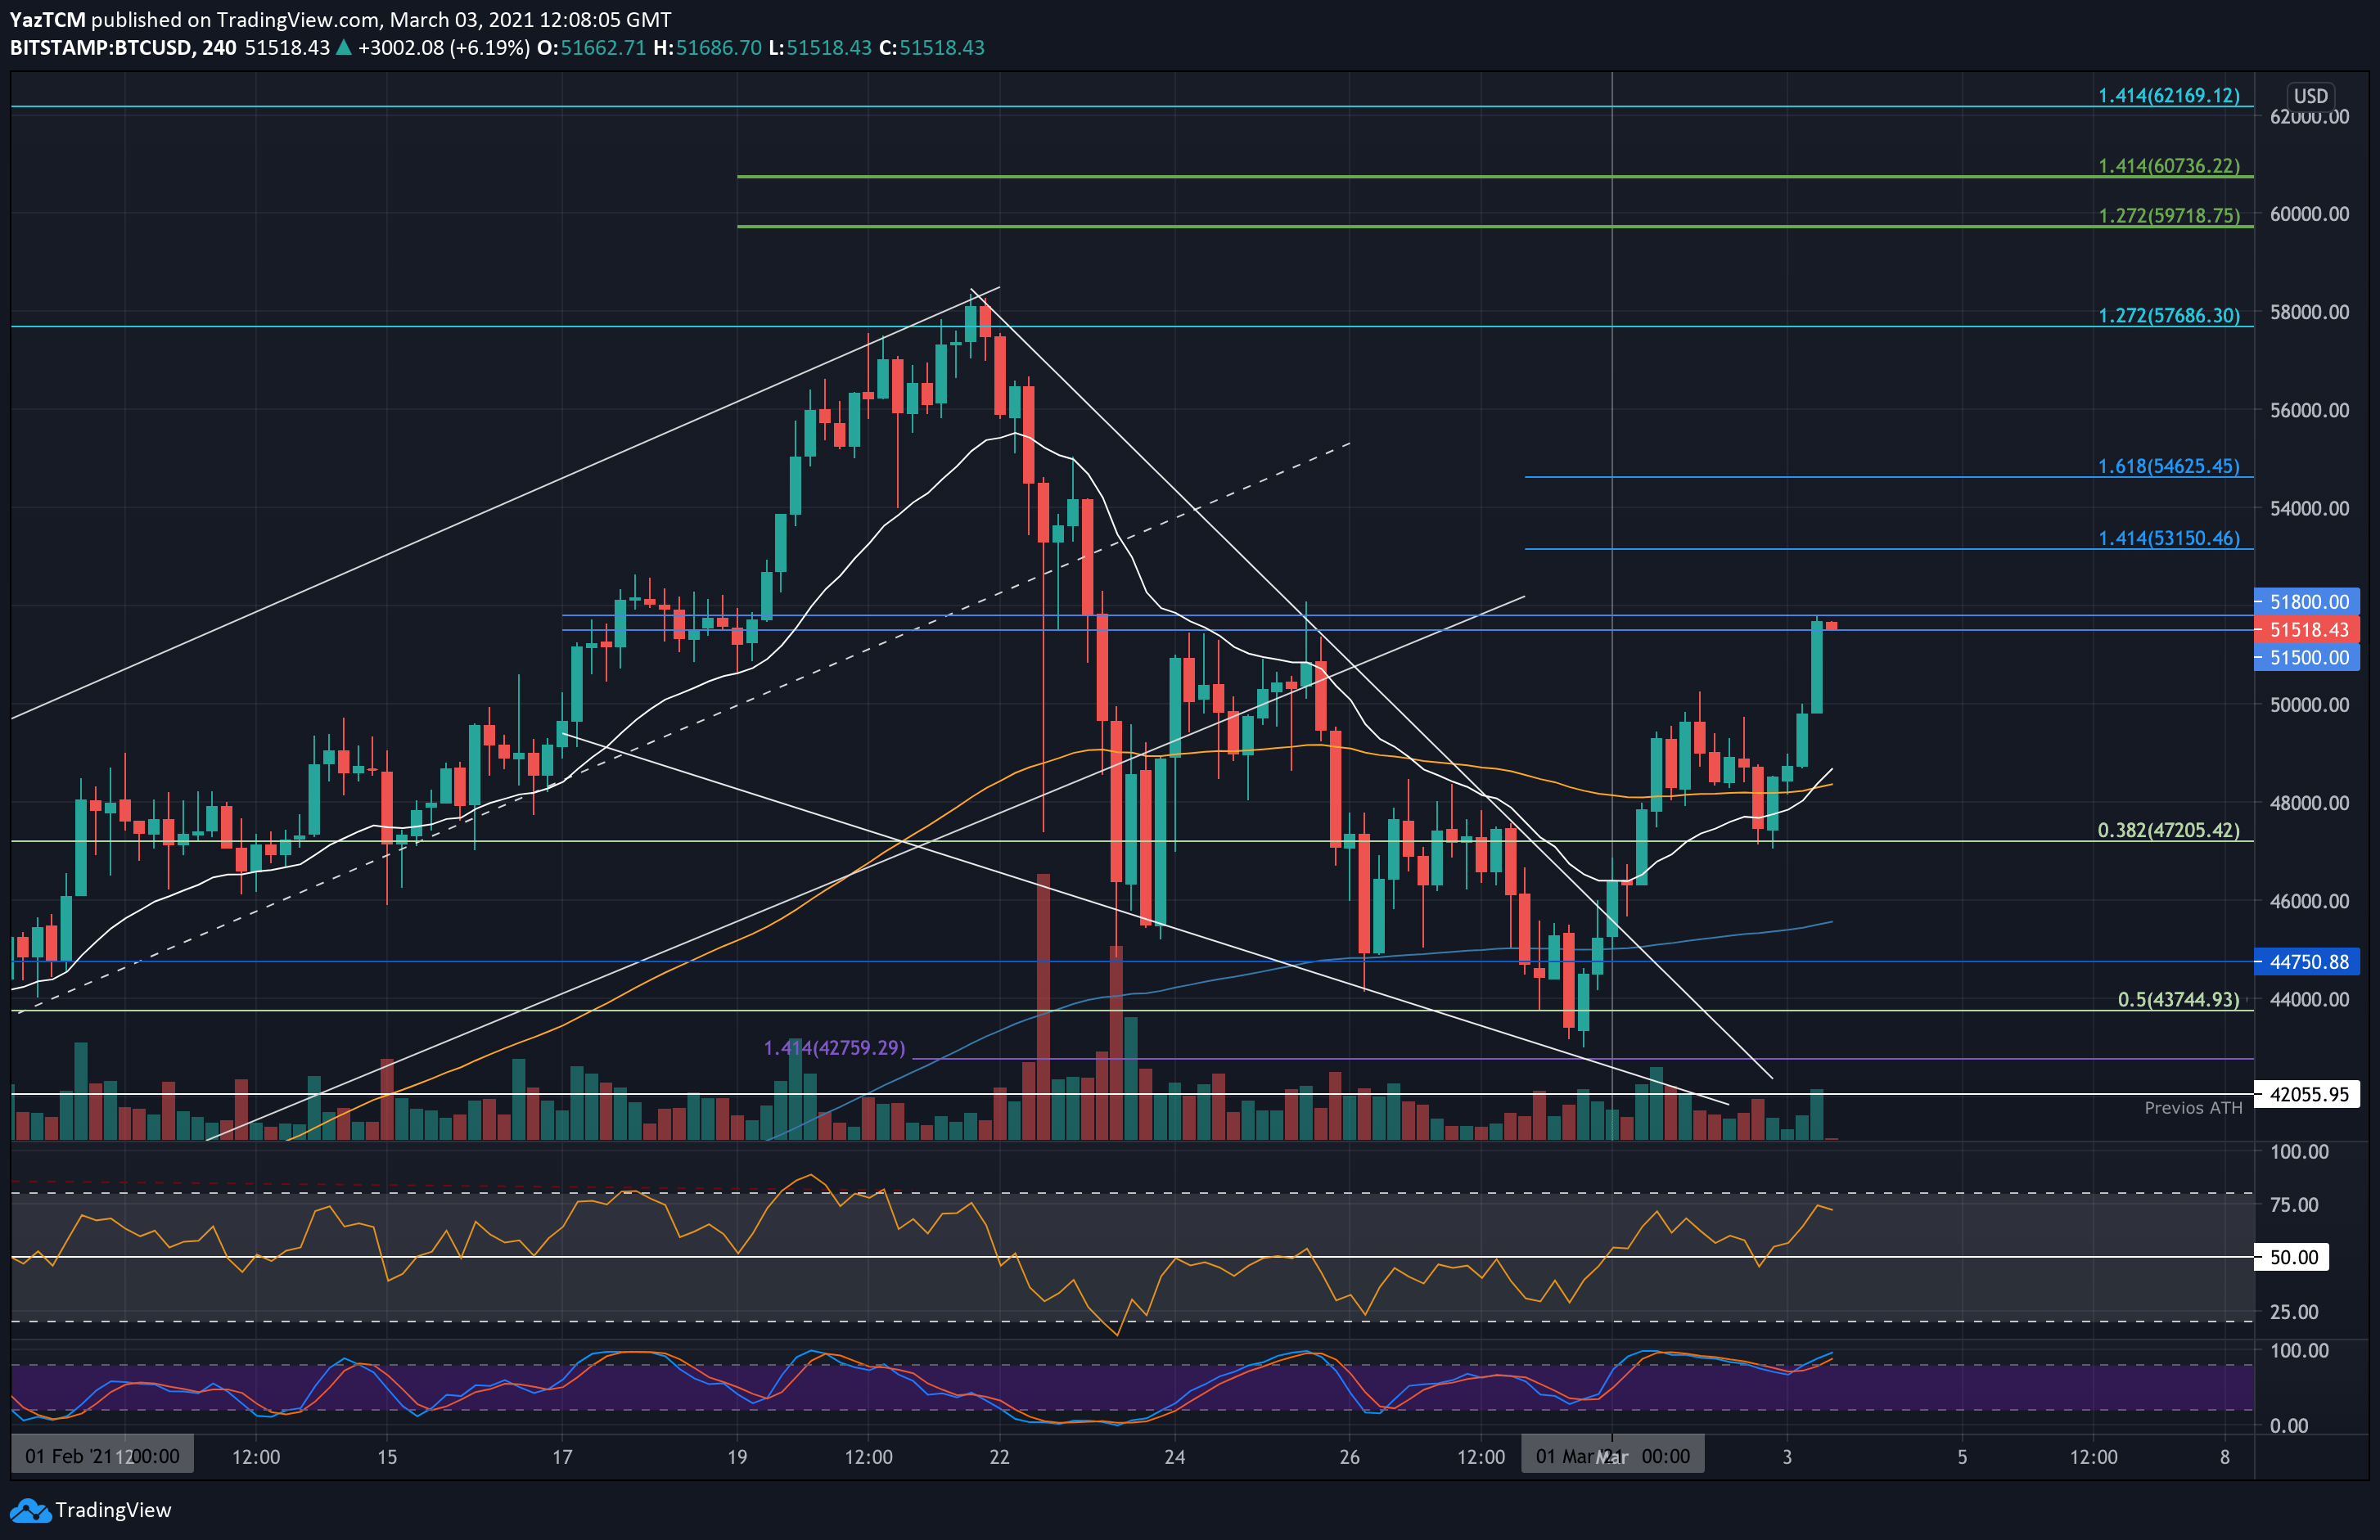Click the BITSTAMP:BTCUSD symbol title
2380x1540 pixels.
coord(101,47)
